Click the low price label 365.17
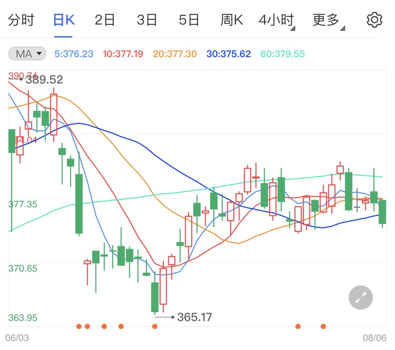Image resolution: width=395 pixels, height=350 pixels. (195, 317)
